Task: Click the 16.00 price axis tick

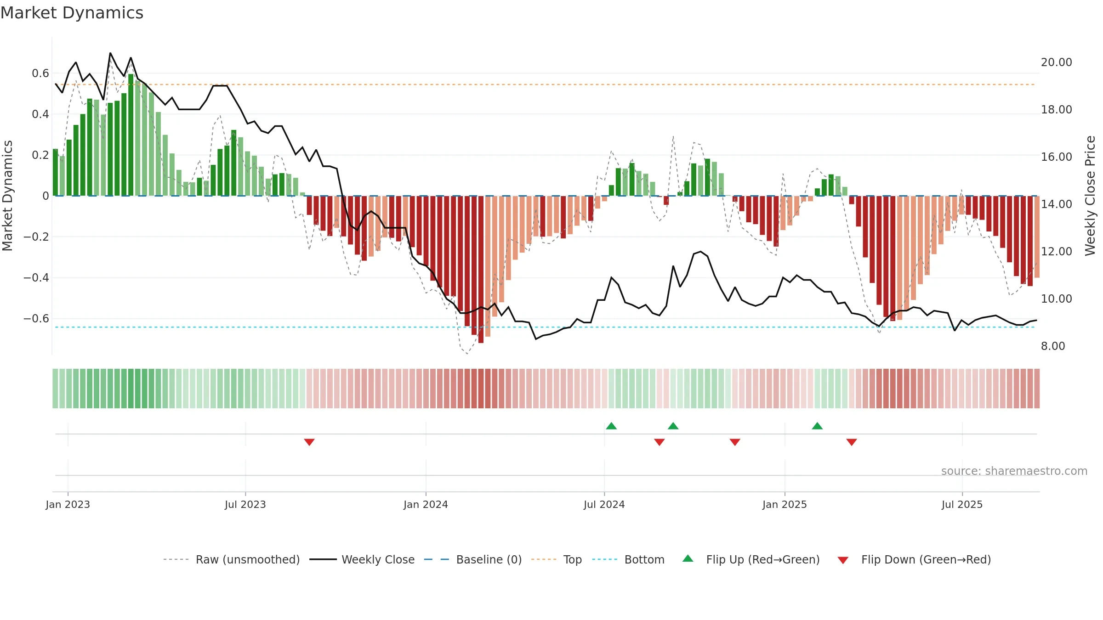Action: pos(1057,157)
